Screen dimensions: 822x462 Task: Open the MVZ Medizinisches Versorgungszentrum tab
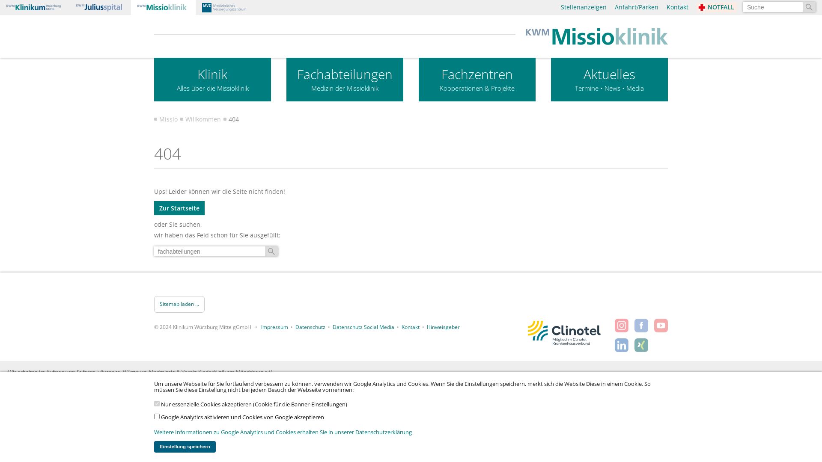pos(224,7)
